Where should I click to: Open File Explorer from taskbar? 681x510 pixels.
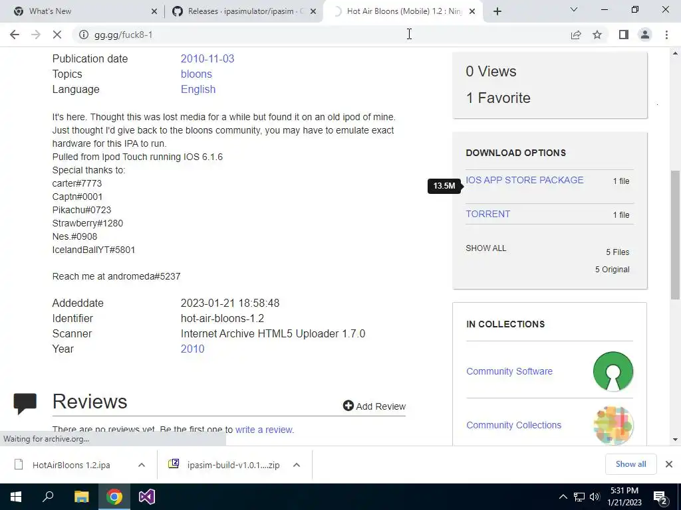point(81,497)
